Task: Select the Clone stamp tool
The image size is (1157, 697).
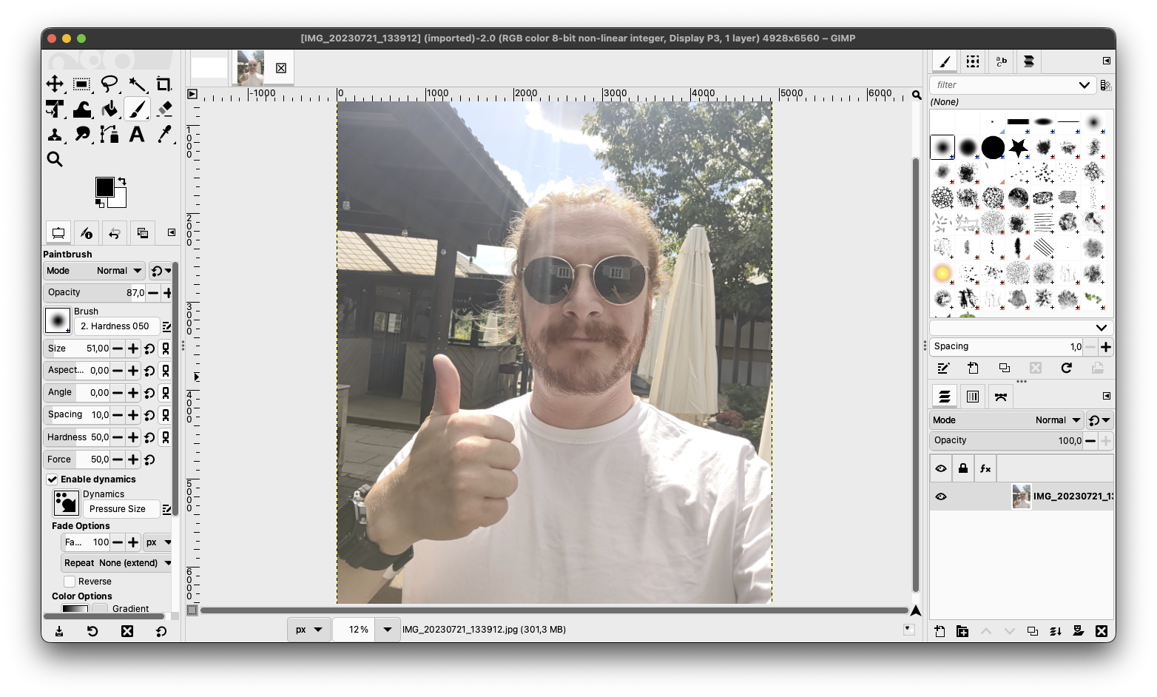Action: [x=55, y=134]
